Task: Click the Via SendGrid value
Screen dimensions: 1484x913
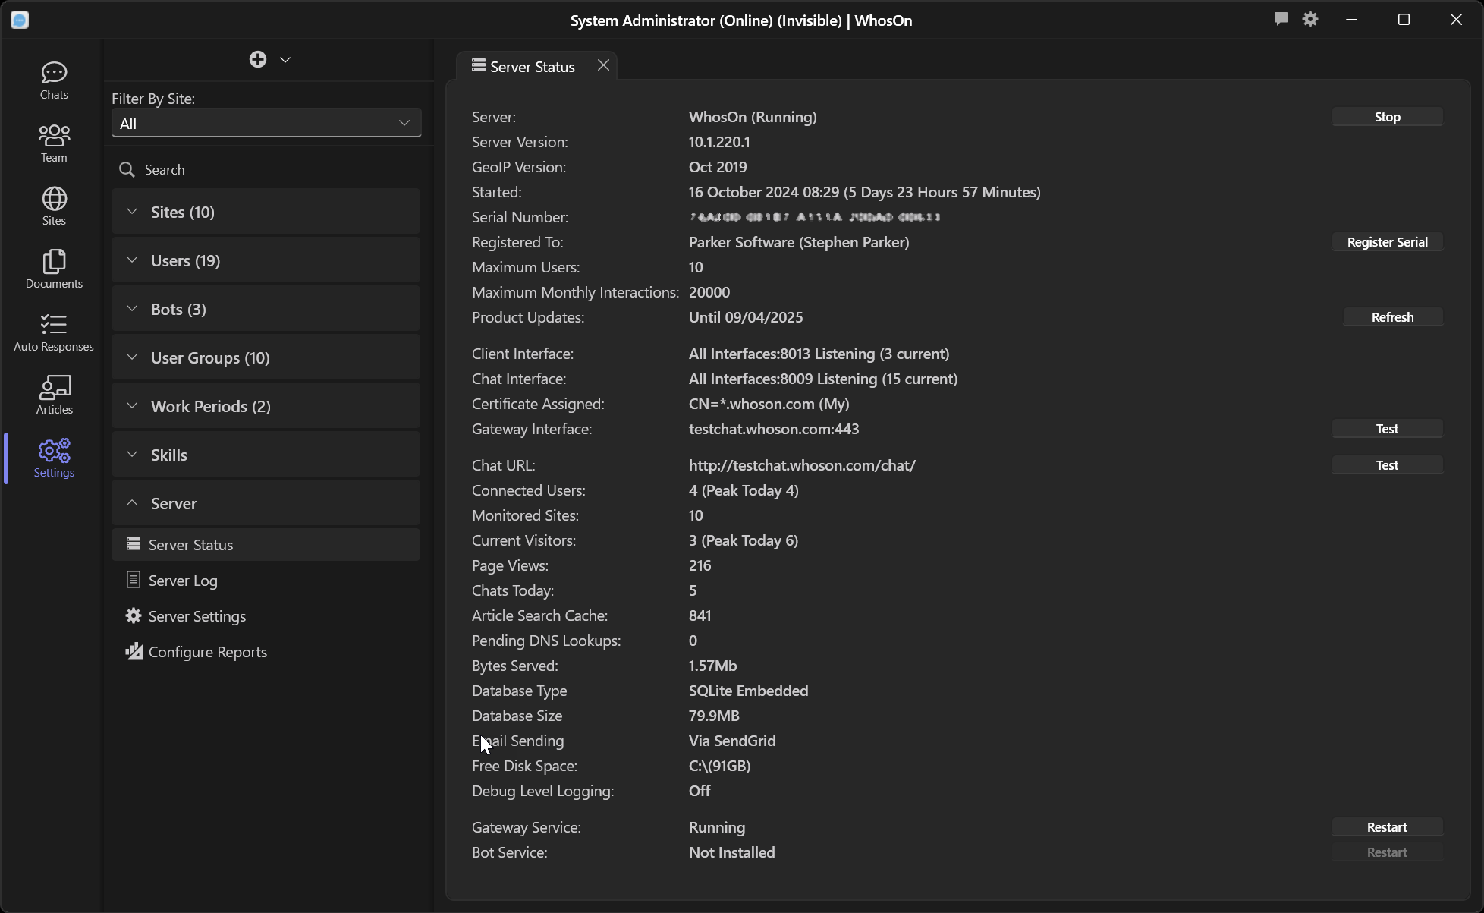Action: [732, 741]
